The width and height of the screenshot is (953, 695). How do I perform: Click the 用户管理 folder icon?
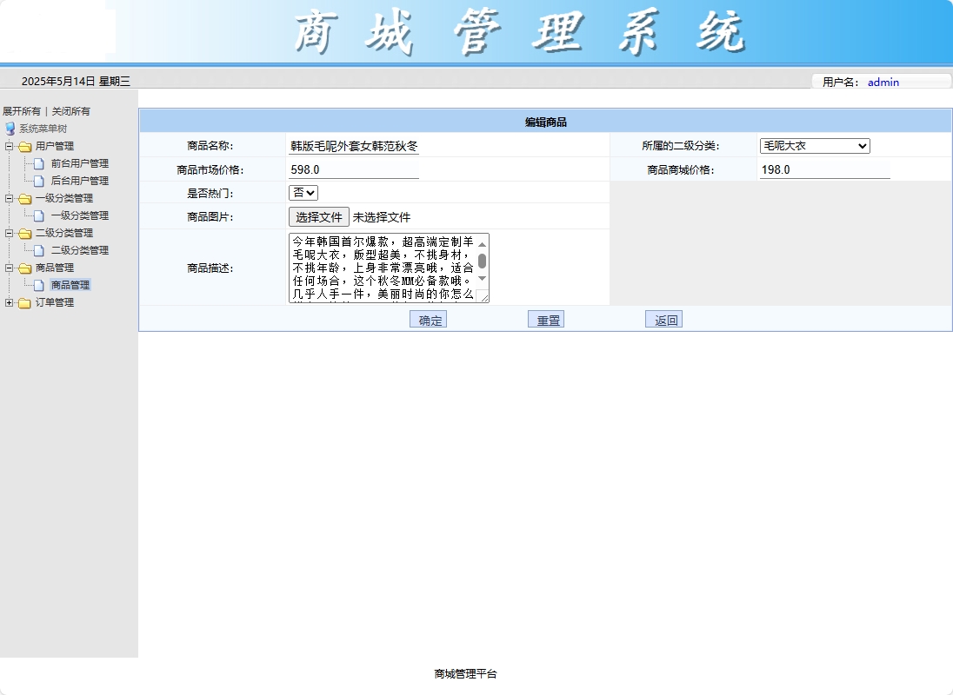(x=25, y=146)
